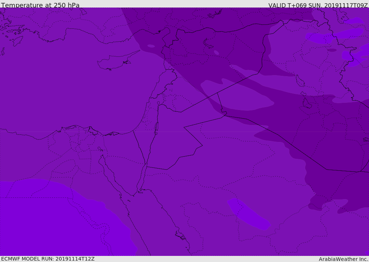Click the 'ECMWF MODEL RUN: 20191114T12Z' footer text
This screenshot has height=262, width=369.
[48, 259]
